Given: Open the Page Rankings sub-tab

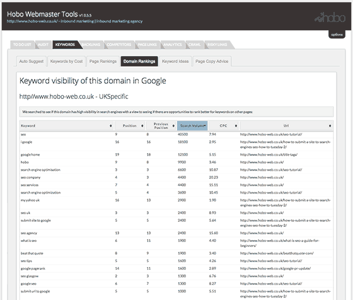Looking at the screenshot, I should pos(103,61).
